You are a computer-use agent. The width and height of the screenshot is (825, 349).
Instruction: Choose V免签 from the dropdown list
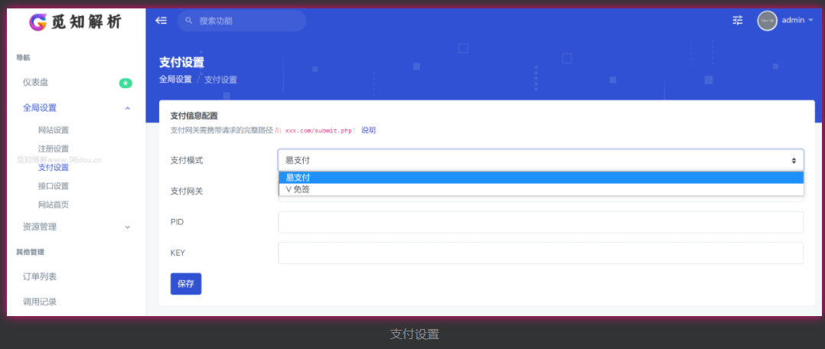point(540,189)
